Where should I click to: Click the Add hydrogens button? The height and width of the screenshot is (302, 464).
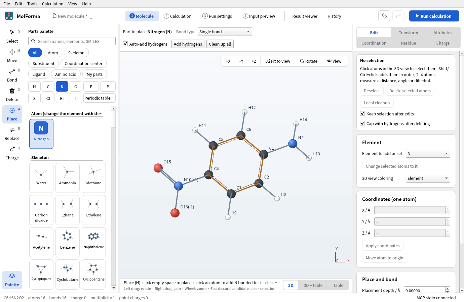pyautogui.click(x=188, y=44)
